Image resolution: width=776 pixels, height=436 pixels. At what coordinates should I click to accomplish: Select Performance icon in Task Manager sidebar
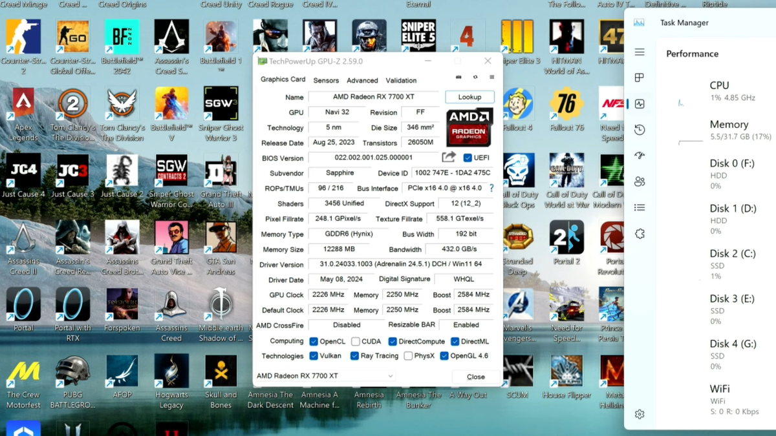tap(640, 103)
